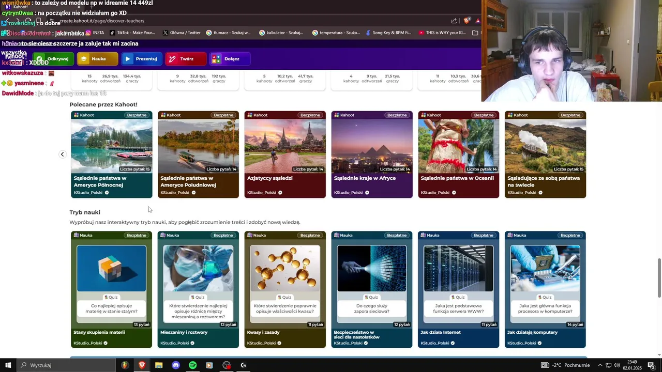
Task: Open the Główna / Twitter bookmark
Action: pos(182,33)
